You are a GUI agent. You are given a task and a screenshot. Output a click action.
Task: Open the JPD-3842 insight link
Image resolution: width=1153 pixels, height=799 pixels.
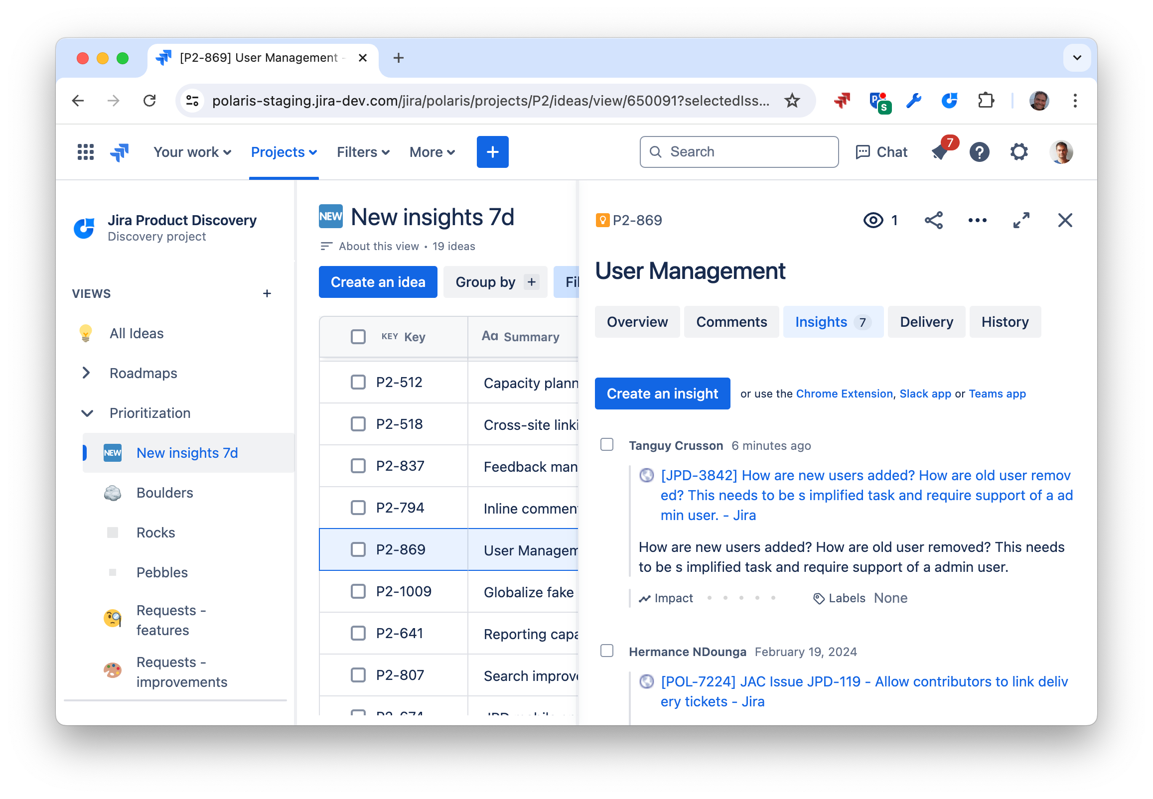(x=866, y=495)
